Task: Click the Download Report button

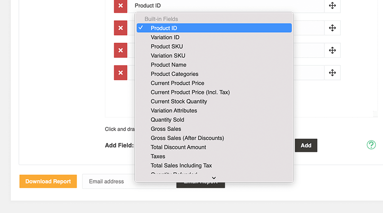Action: (x=48, y=181)
